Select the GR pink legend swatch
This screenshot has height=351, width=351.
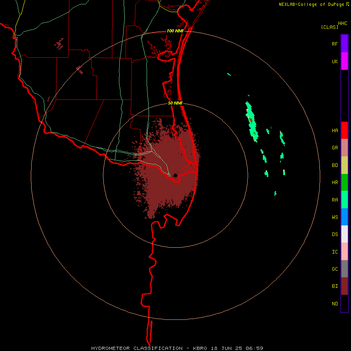(x=344, y=148)
